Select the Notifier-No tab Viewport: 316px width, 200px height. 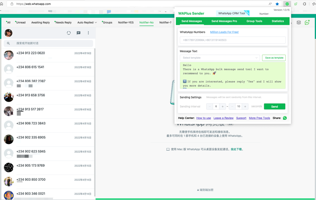pos(147,22)
